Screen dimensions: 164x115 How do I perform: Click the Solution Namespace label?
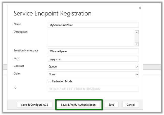tap(26, 51)
